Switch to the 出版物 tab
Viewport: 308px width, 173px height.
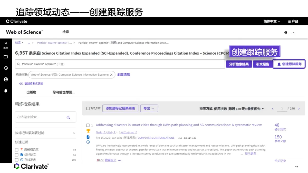[x=31, y=92]
